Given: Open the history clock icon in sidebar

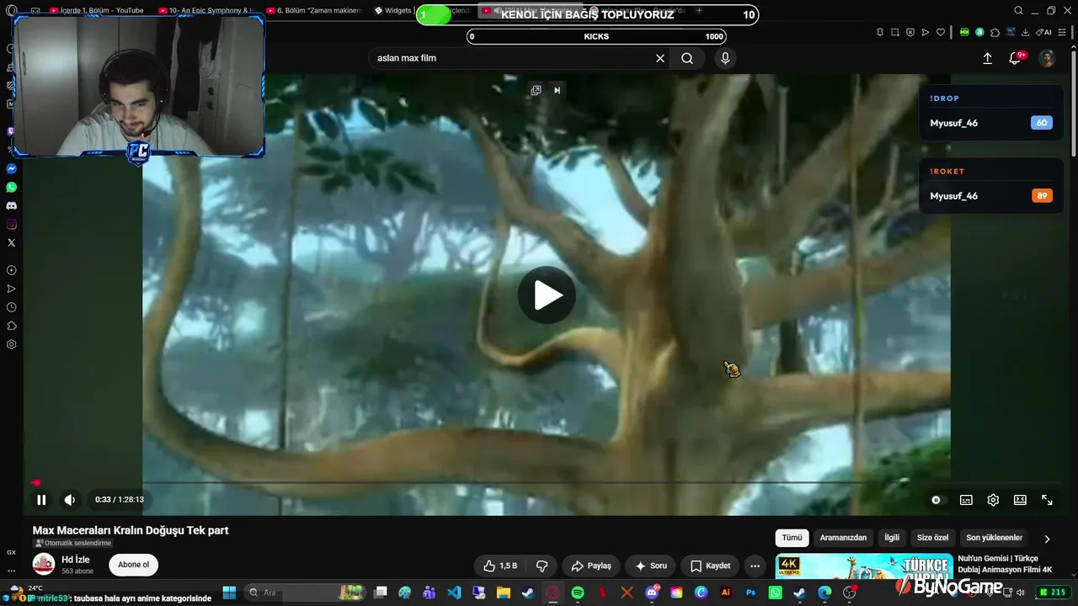Looking at the screenshot, I should point(12,307).
